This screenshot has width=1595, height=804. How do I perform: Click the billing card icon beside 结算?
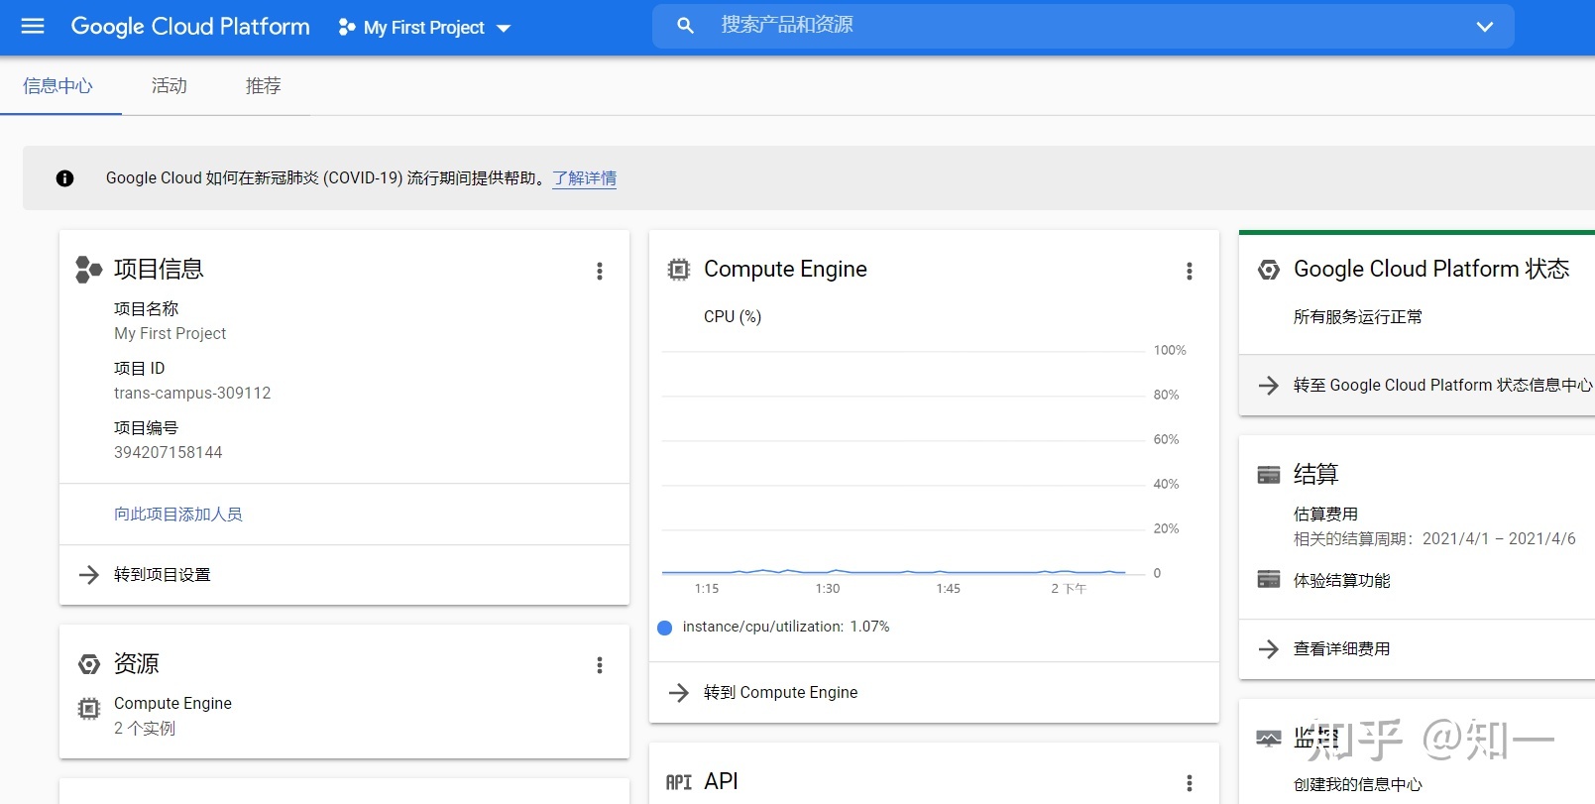1269,475
